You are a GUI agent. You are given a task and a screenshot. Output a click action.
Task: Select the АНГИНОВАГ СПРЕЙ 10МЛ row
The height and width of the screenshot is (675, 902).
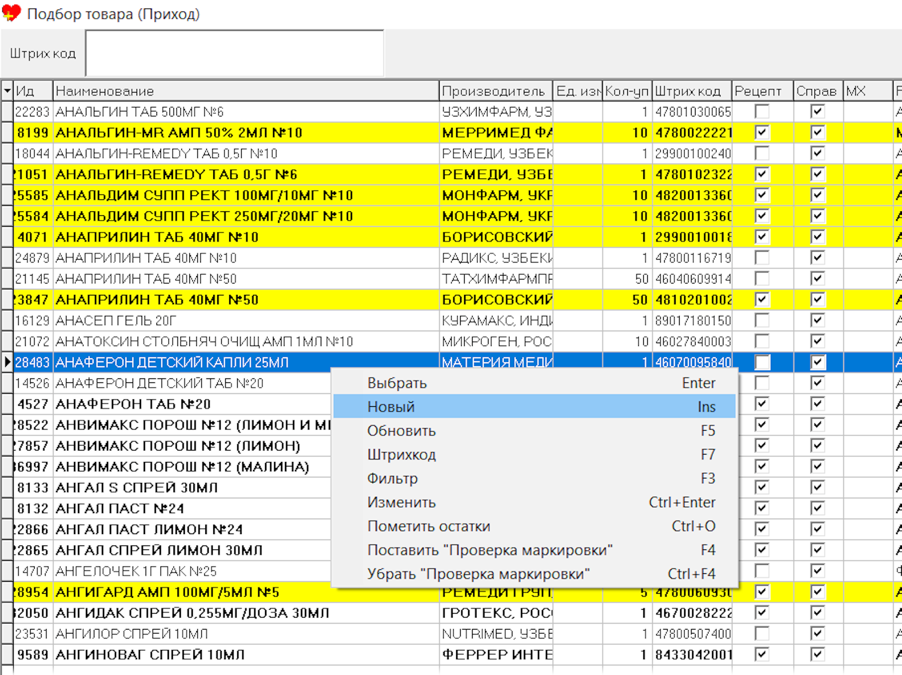pyautogui.click(x=150, y=655)
